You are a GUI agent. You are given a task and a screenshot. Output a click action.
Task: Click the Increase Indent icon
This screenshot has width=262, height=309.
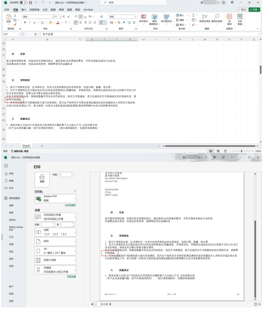pos(95,22)
